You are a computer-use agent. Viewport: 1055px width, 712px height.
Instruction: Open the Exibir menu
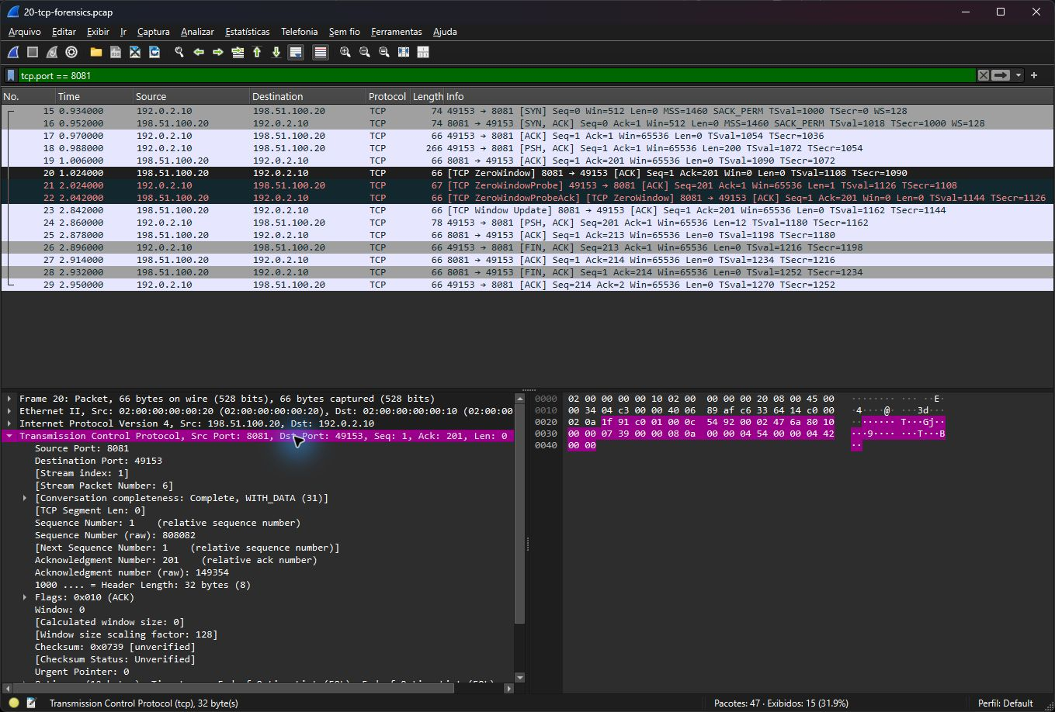(98, 32)
